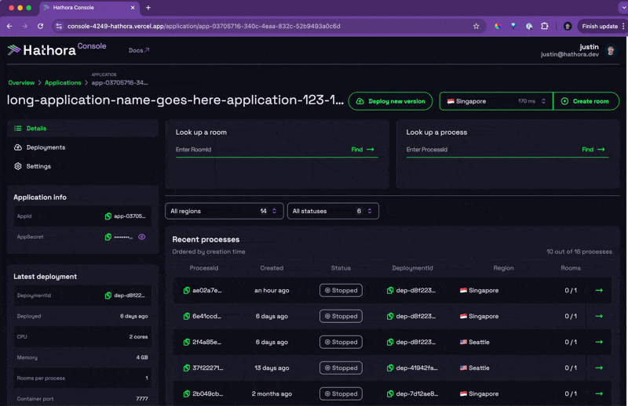Copy the AppId app-03705 value

click(108, 216)
